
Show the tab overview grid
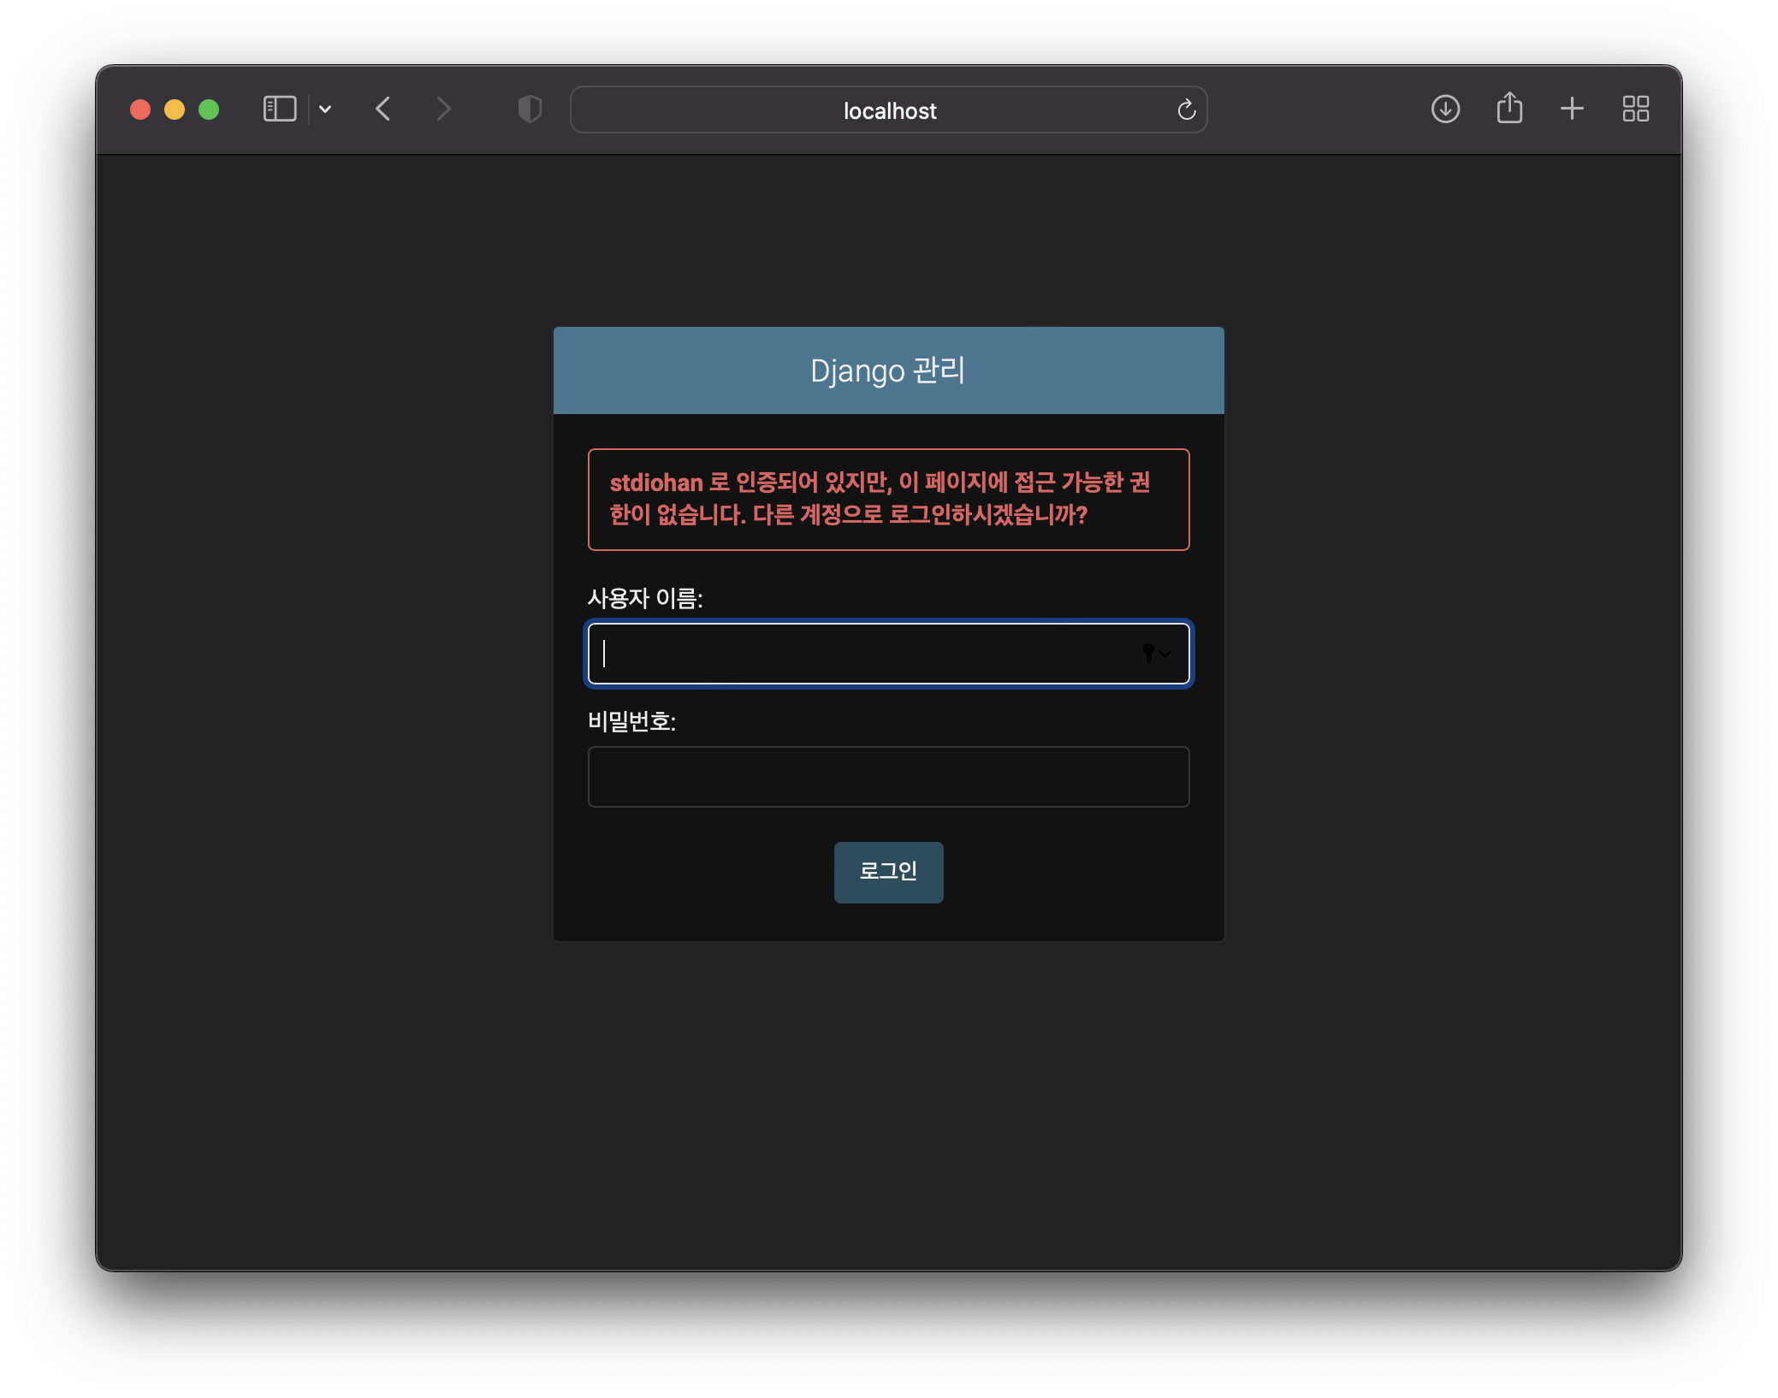click(1635, 109)
